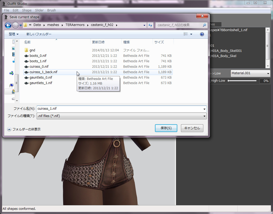This screenshot has width=273, height=214.
Task: Click 新しいフォルダー (New folder) button
Action: 39,34
